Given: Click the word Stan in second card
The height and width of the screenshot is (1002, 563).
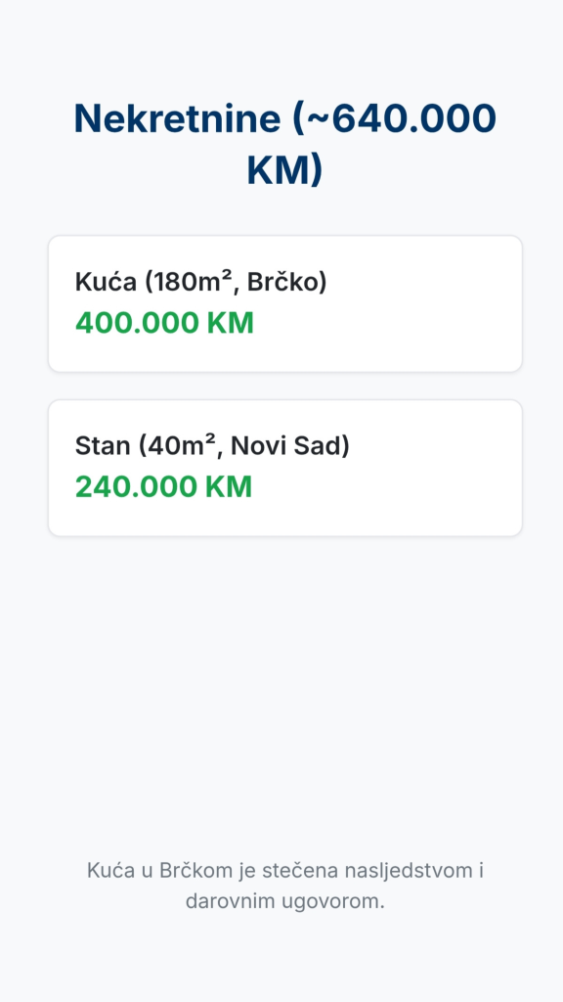Looking at the screenshot, I should pos(104,445).
